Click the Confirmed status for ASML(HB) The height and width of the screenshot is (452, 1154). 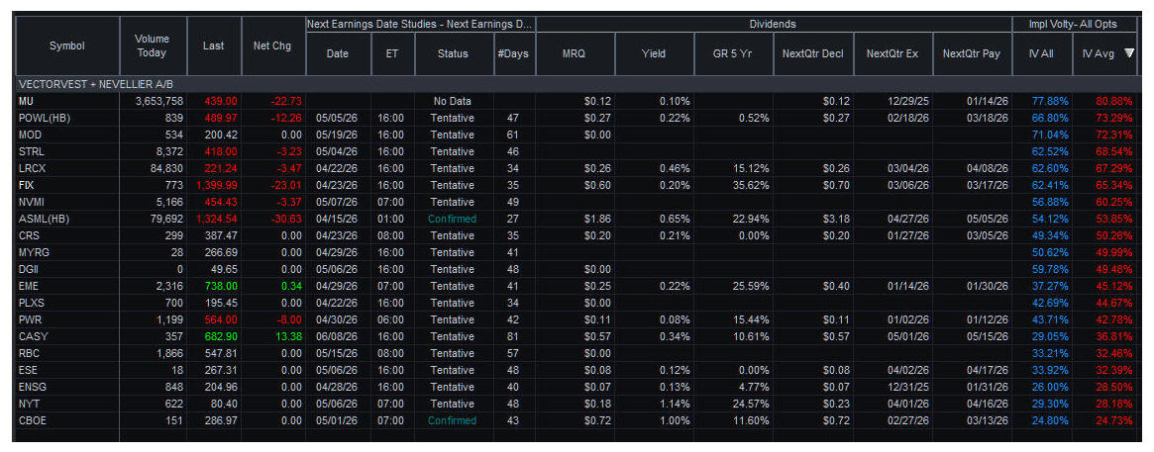[453, 219]
